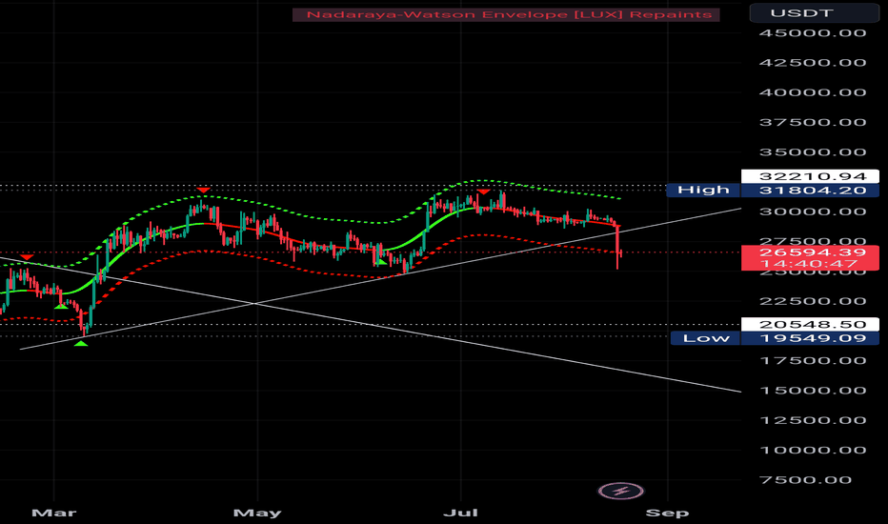
Task: Click the 15000.00 price scale label
Action: pyautogui.click(x=812, y=391)
